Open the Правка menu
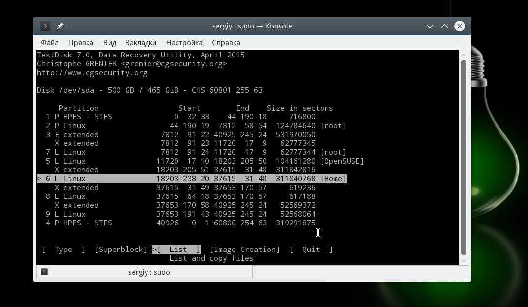Screen dimensions: 528x307 81,43
